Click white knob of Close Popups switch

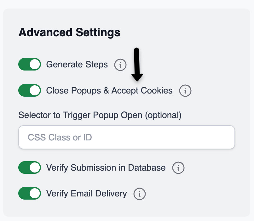[x=35, y=91]
